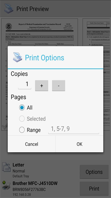This screenshot has width=111, height=198.
Task: Decrease copies with the minus button
Action: 59,85
